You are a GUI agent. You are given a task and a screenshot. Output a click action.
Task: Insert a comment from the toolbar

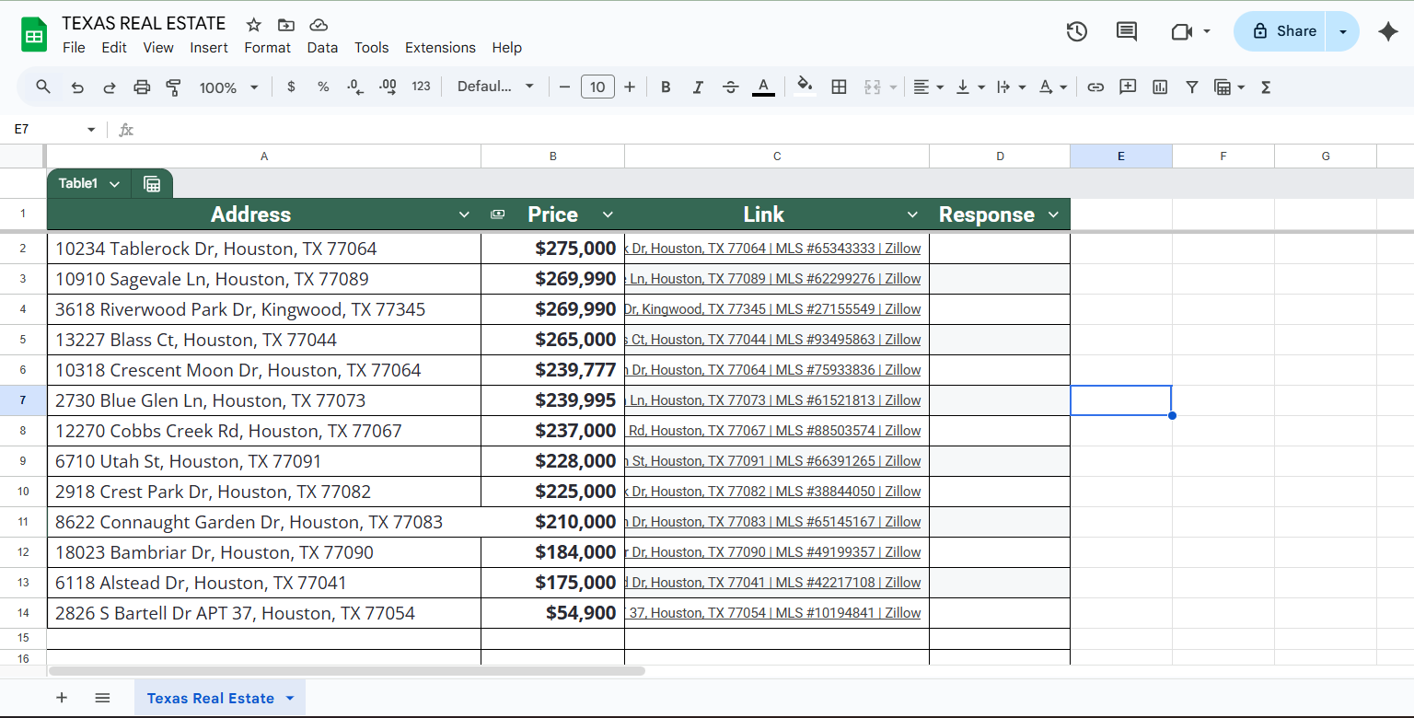(1128, 87)
